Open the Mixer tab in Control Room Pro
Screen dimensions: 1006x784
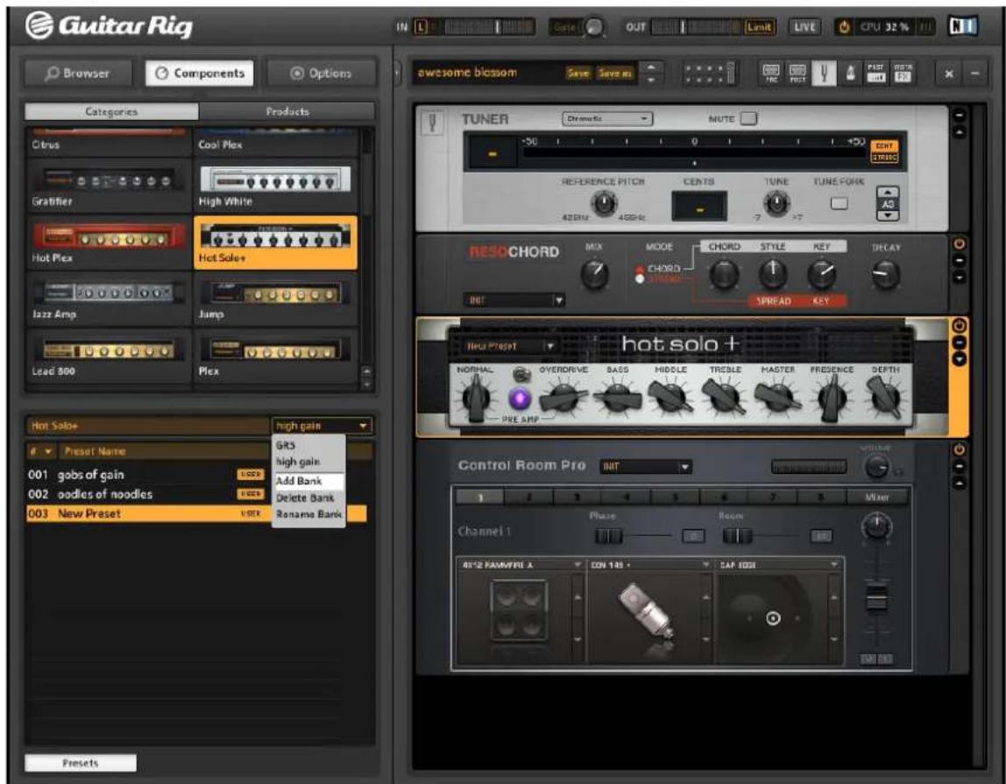[876, 498]
